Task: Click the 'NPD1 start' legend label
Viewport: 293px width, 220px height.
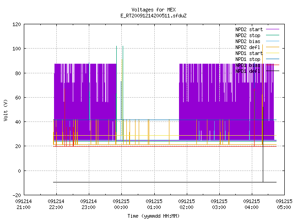Action: tap(249, 53)
